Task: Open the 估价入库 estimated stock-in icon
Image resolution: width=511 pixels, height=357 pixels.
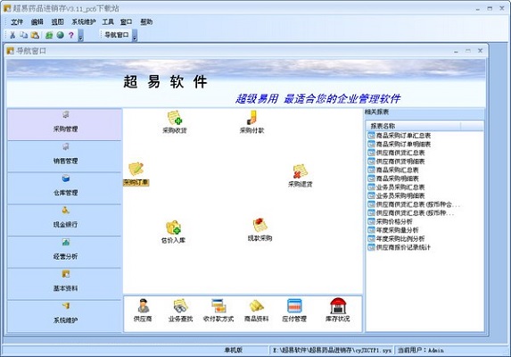Action: (x=173, y=232)
